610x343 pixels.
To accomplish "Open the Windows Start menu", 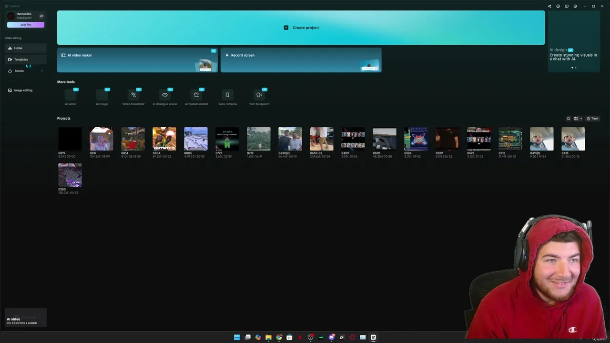I will click(237, 337).
